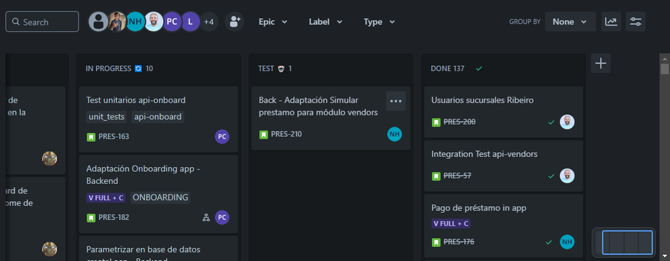Open issue key PRES-163
The height and width of the screenshot is (261, 670).
[113, 137]
